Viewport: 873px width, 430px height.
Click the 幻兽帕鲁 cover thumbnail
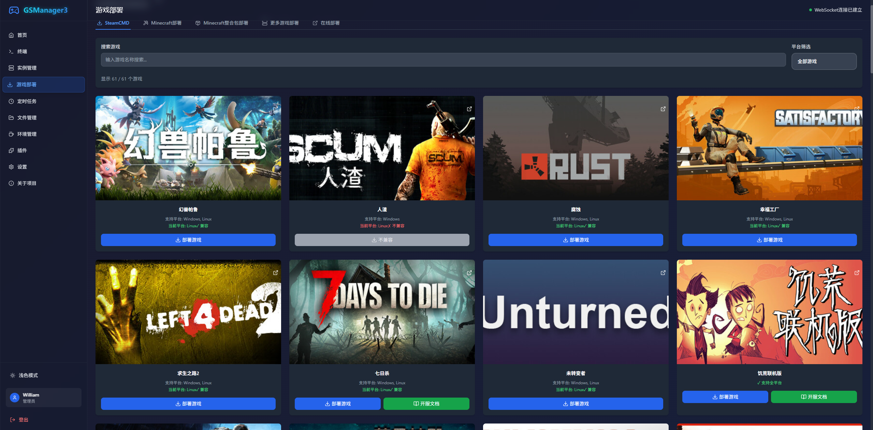point(188,148)
